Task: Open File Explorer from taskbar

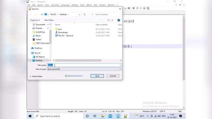Action: pos(102,116)
